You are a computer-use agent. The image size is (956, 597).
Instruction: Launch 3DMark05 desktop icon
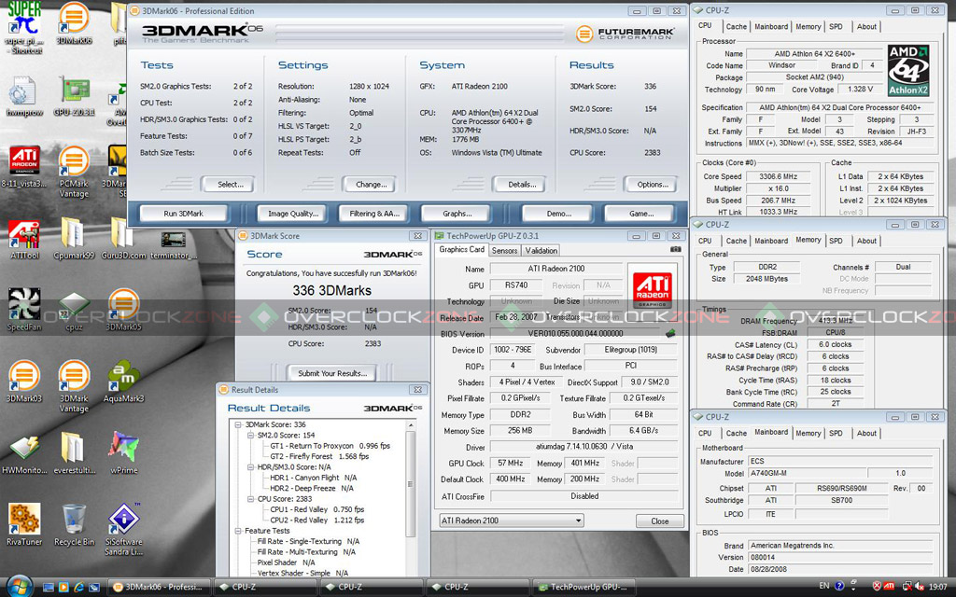[x=123, y=310]
